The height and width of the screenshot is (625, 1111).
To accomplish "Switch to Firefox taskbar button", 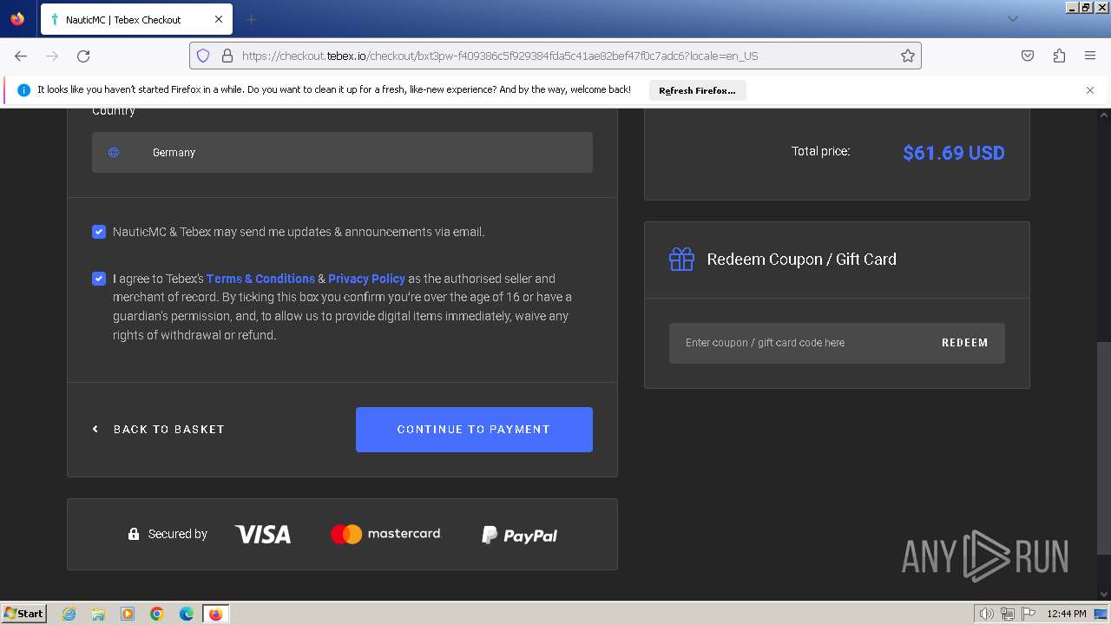I will coord(215,614).
